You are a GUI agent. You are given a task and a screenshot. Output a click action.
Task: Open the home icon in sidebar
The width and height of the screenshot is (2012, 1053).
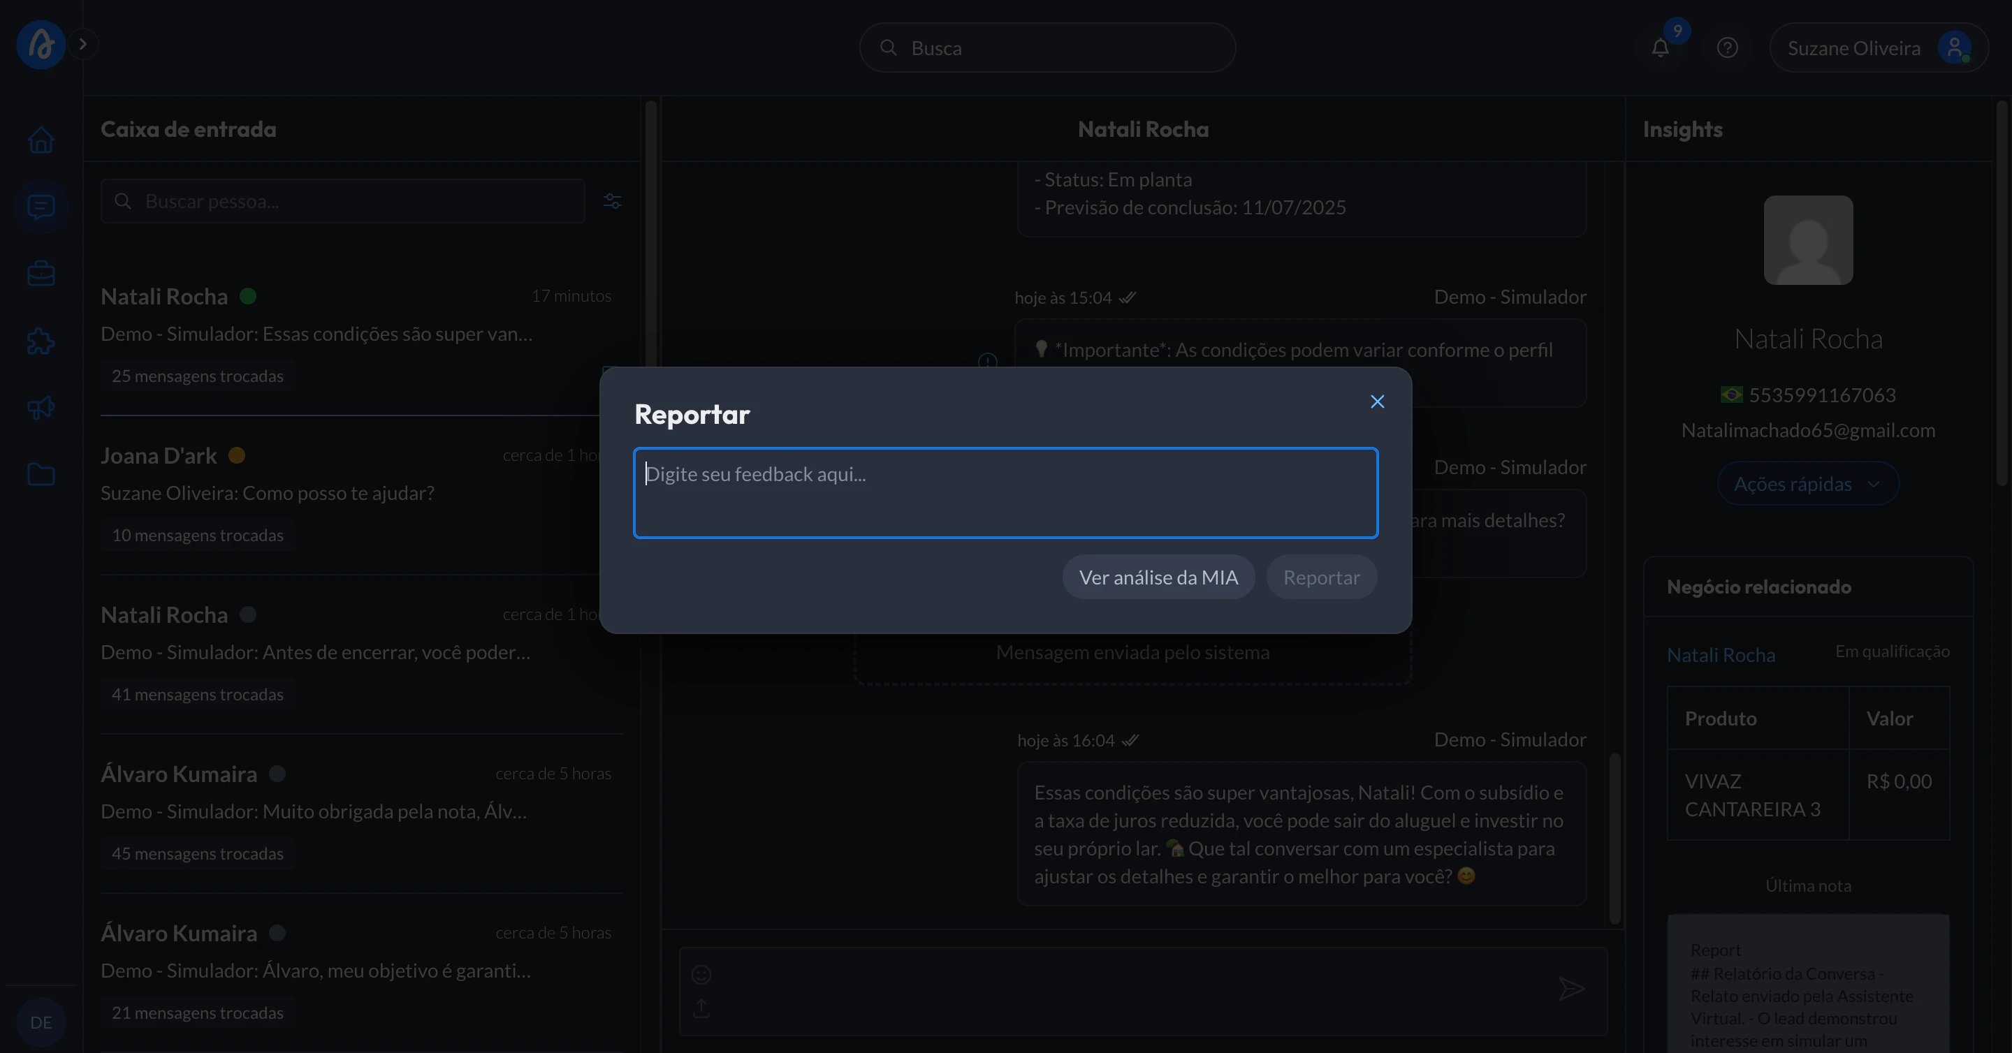41,140
